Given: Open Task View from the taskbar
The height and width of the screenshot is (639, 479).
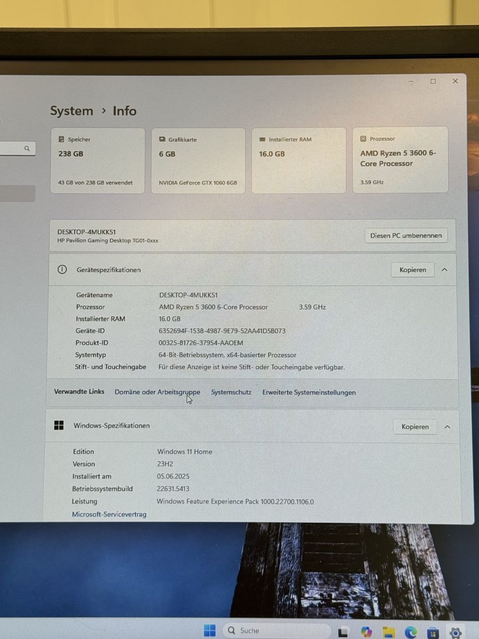Looking at the screenshot, I should (x=344, y=632).
